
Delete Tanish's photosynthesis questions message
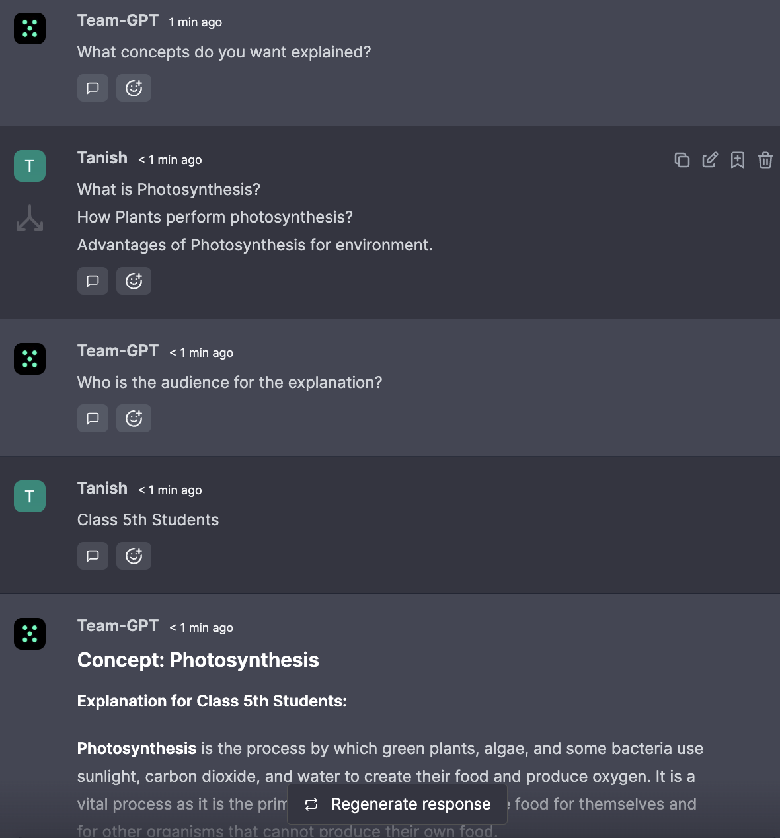click(x=765, y=160)
